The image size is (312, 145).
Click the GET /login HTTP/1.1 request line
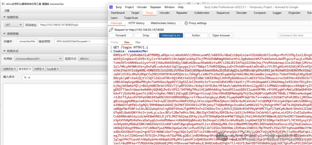(x=130, y=48)
